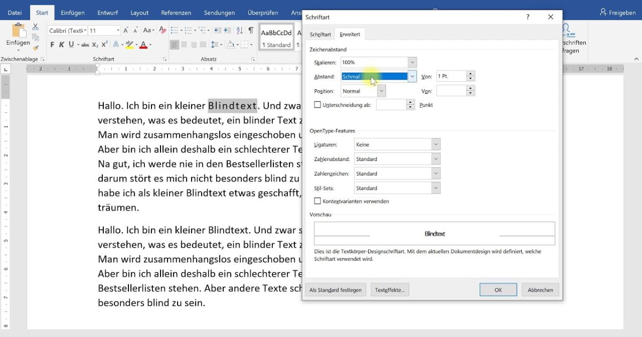Apply subscript x₂ formatting
The width and height of the screenshot is (642, 337).
pyautogui.click(x=95, y=45)
